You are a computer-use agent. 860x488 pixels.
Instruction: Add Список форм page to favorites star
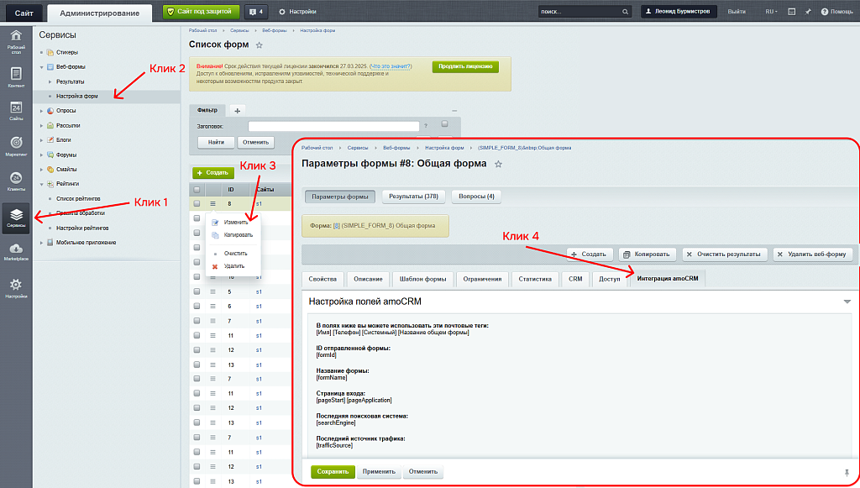(x=259, y=45)
